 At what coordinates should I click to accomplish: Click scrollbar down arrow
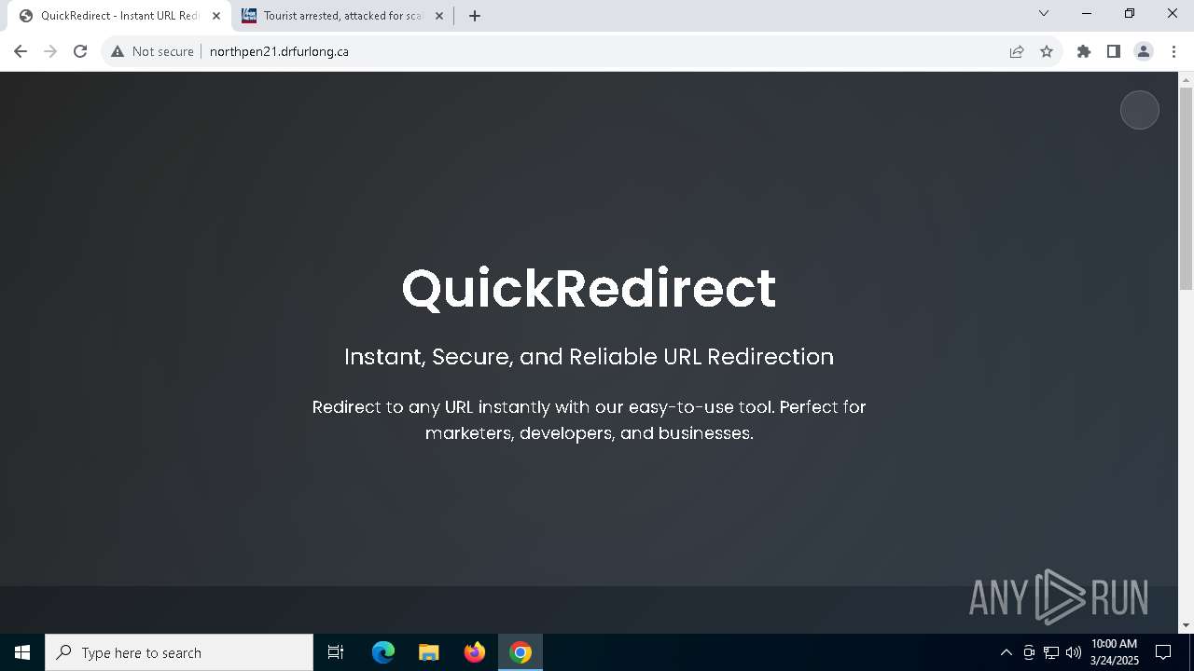(1187, 625)
